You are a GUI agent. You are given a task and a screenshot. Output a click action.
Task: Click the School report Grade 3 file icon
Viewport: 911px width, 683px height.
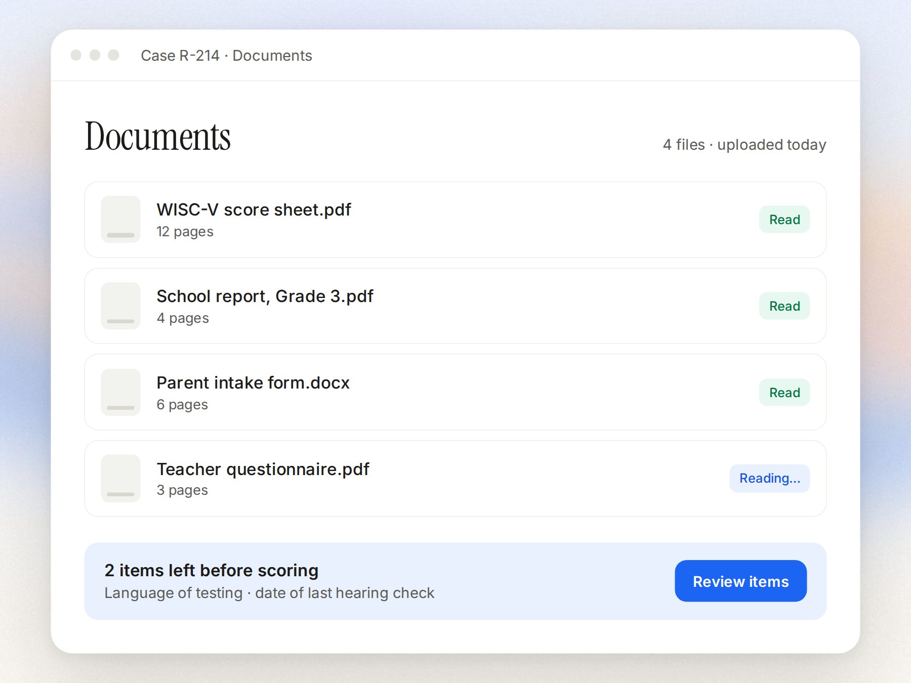point(120,306)
